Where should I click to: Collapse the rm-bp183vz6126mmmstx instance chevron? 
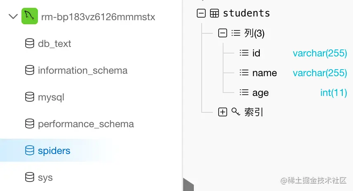(x=13, y=17)
